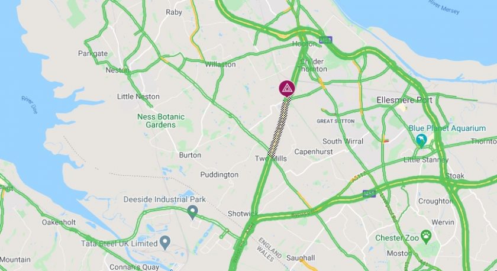Click the Chester Zoo text label
The width and height of the screenshot is (497, 271).
[397, 238]
